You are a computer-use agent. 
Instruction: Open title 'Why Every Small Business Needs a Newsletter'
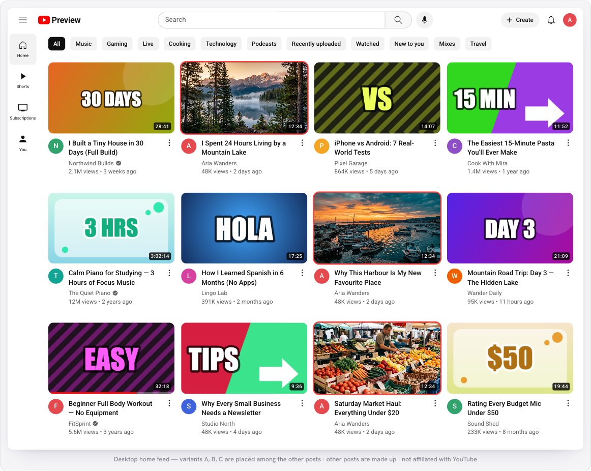point(241,408)
